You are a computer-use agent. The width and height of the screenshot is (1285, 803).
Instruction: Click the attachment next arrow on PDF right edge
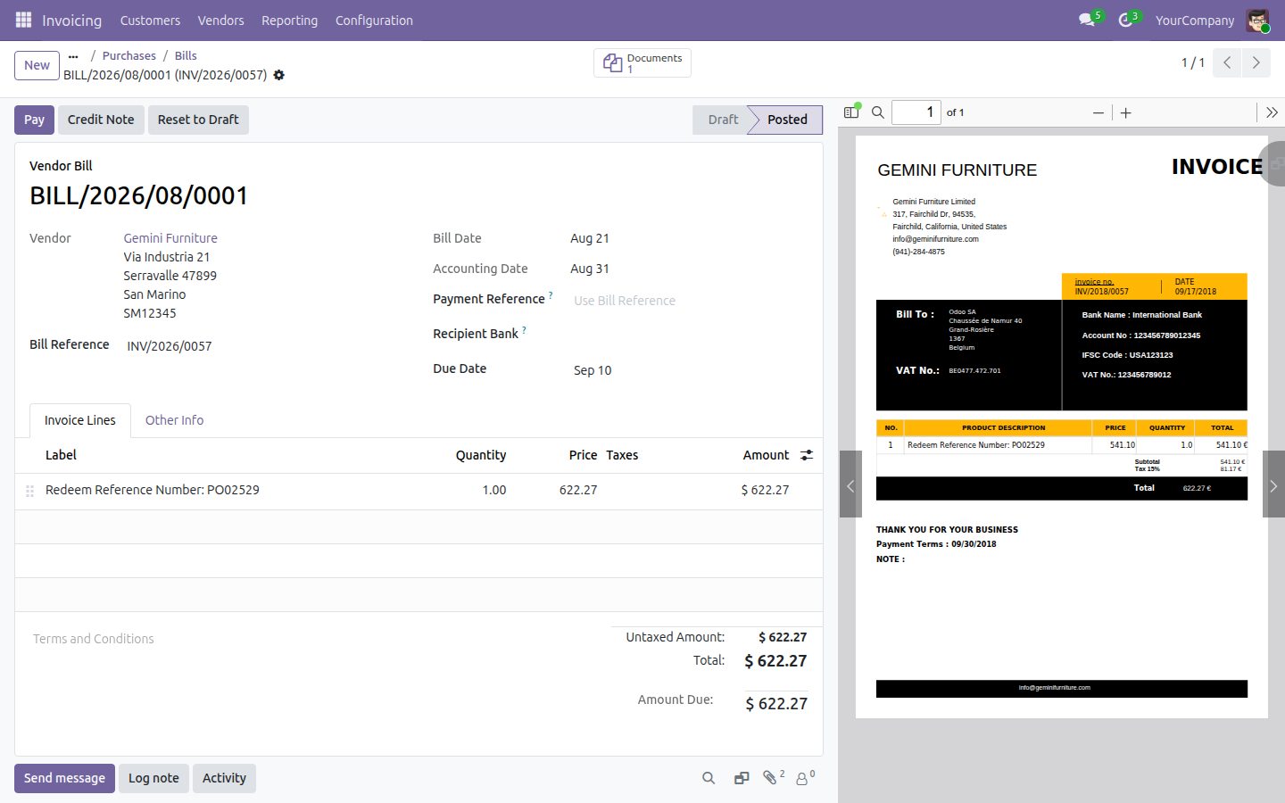pyautogui.click(x=1273, y=484)
